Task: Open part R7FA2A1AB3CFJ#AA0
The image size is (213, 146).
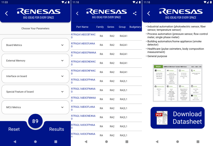Action: tap(83, 45)
